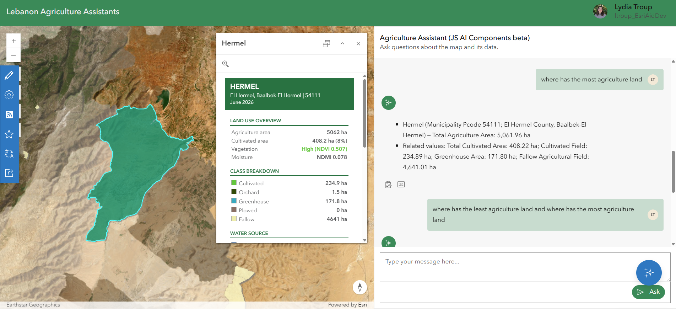Click the Fallow yellow swatch
This screenshot has width=676, height=309.
(x=234, y=219)
